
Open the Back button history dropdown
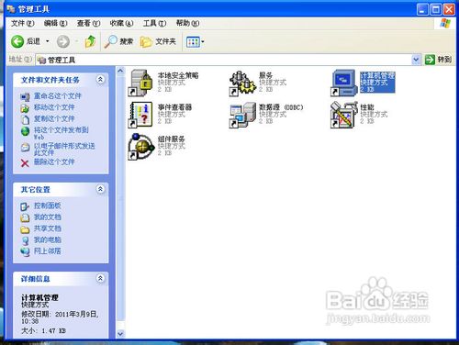tap(48, 41)
